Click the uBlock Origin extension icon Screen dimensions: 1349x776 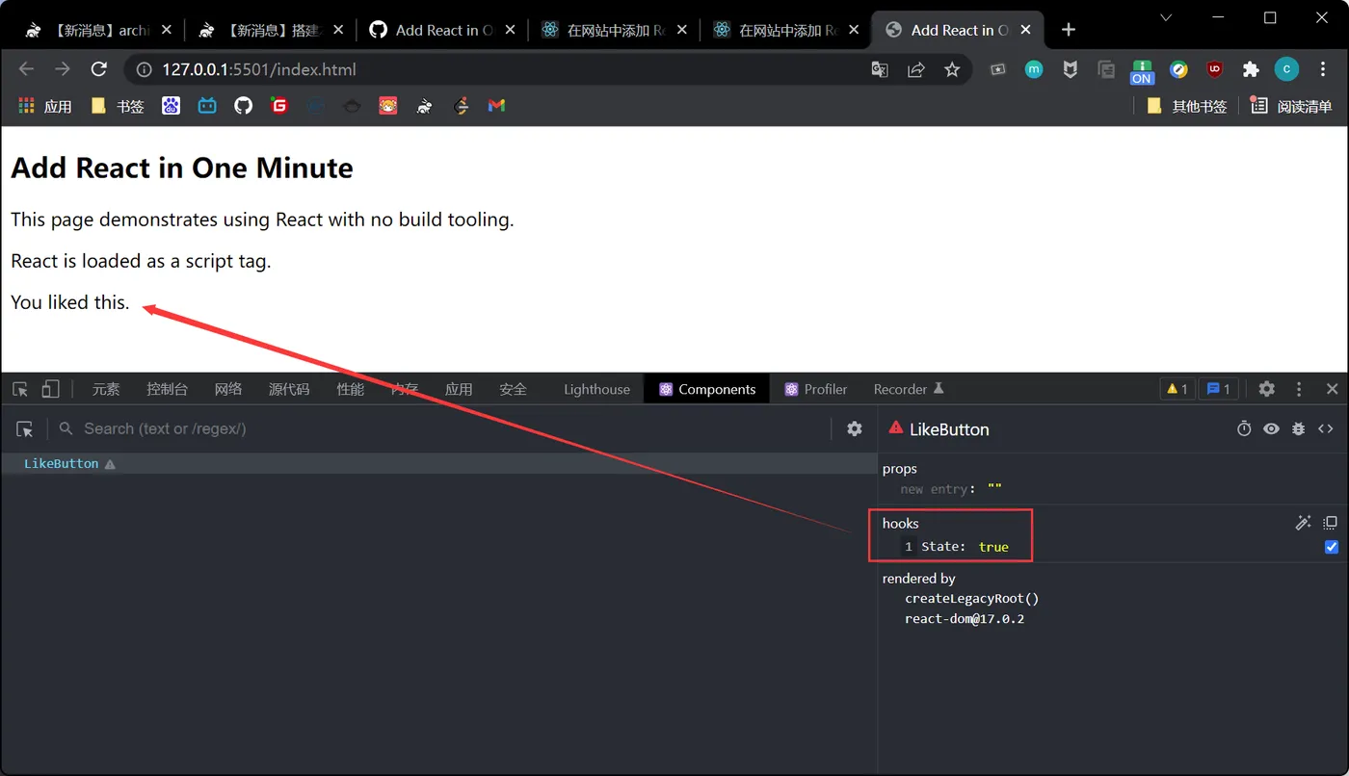click(x=1215, y=69)
